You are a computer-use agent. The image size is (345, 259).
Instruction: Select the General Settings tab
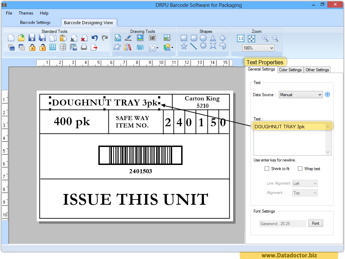(261, 69)
